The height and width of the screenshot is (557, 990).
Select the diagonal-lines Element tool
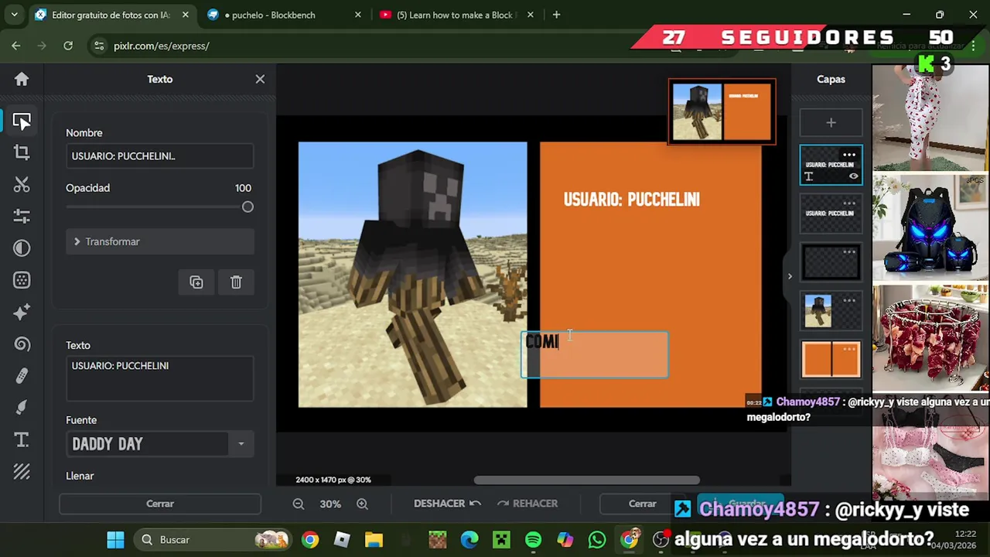(x=22, y=472)
